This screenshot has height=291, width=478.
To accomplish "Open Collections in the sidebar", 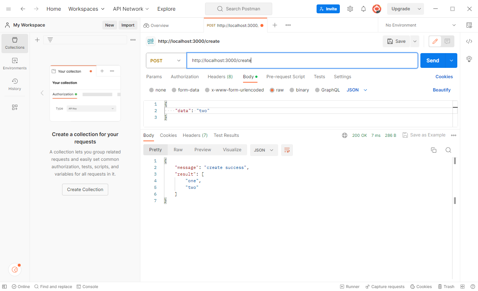I will 15,44.
